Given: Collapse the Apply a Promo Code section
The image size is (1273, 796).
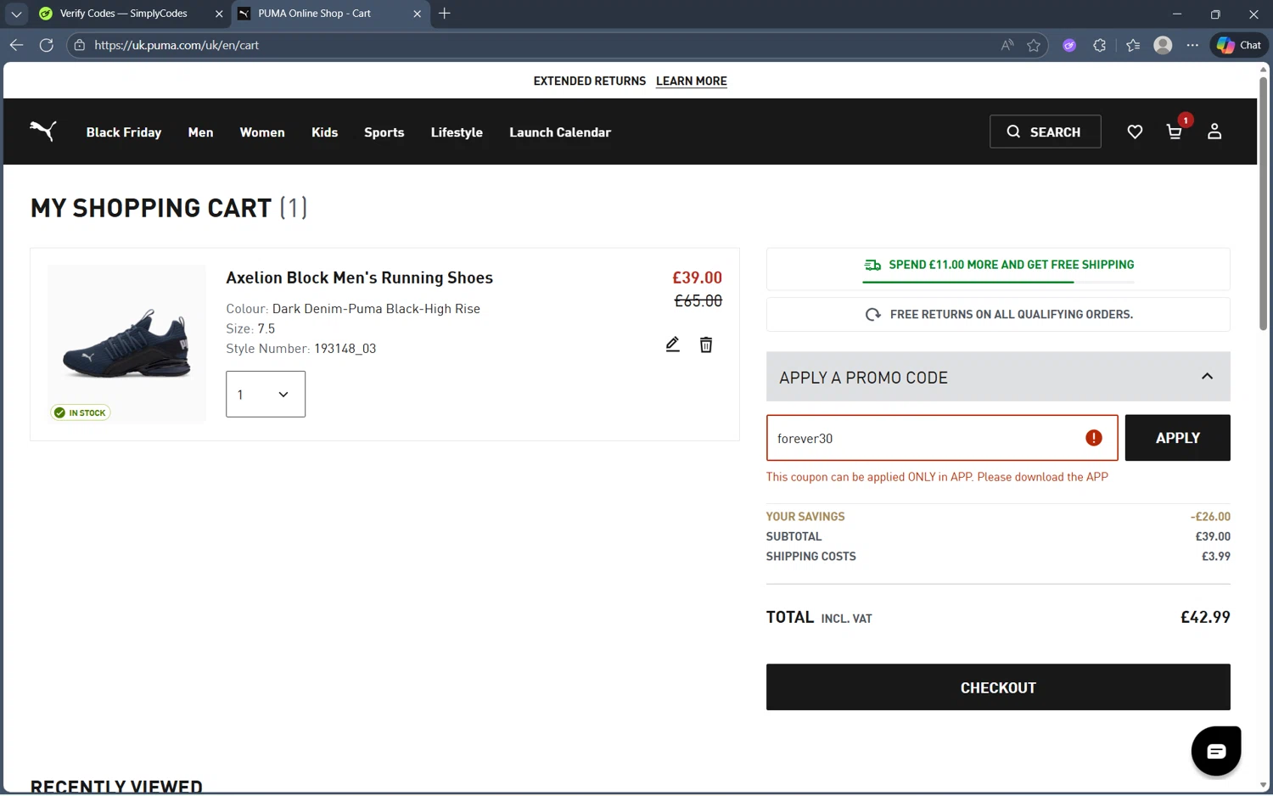Looking at the screenshot, I should click(1207, 377).
